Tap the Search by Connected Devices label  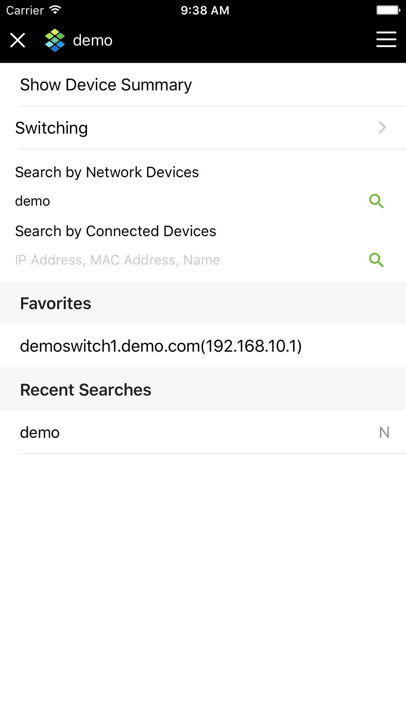tap(116, 231)
